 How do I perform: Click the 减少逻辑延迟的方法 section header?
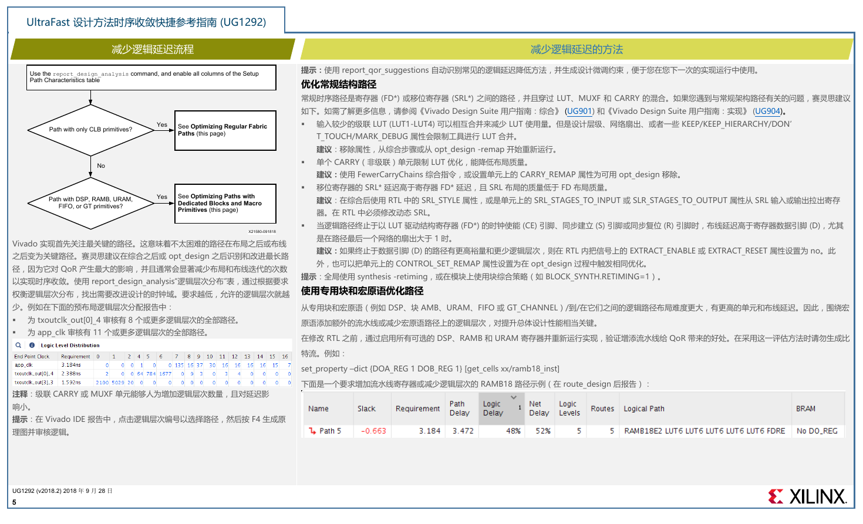pos(577,49)
